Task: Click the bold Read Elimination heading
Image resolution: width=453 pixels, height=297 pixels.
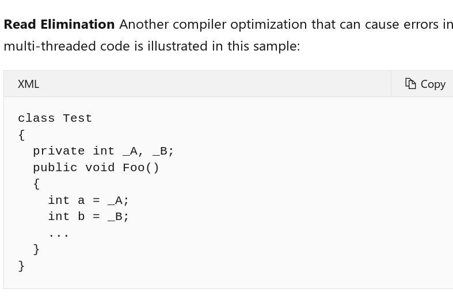Action: 59,25
